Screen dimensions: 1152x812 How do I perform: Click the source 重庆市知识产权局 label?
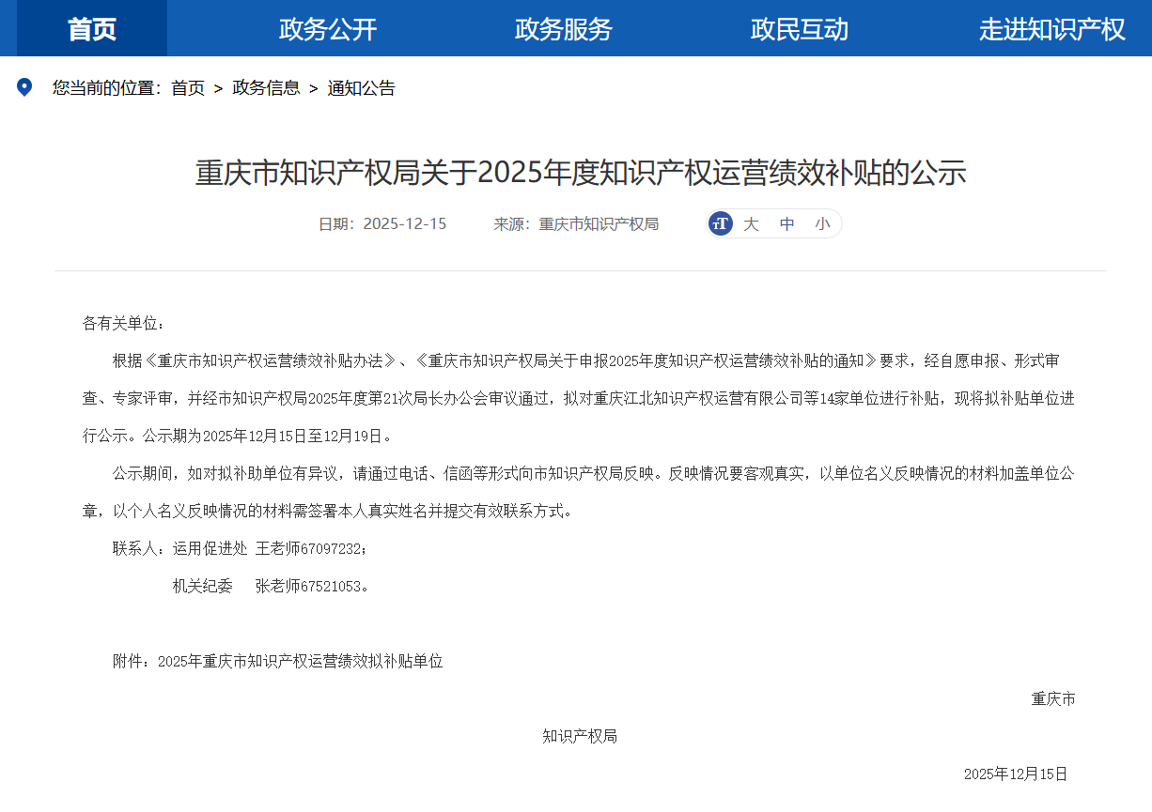click(599, 223)
